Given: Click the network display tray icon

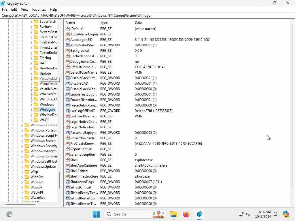Looking at the screenshot, I should pyautogui.click(x=241, y=214).
